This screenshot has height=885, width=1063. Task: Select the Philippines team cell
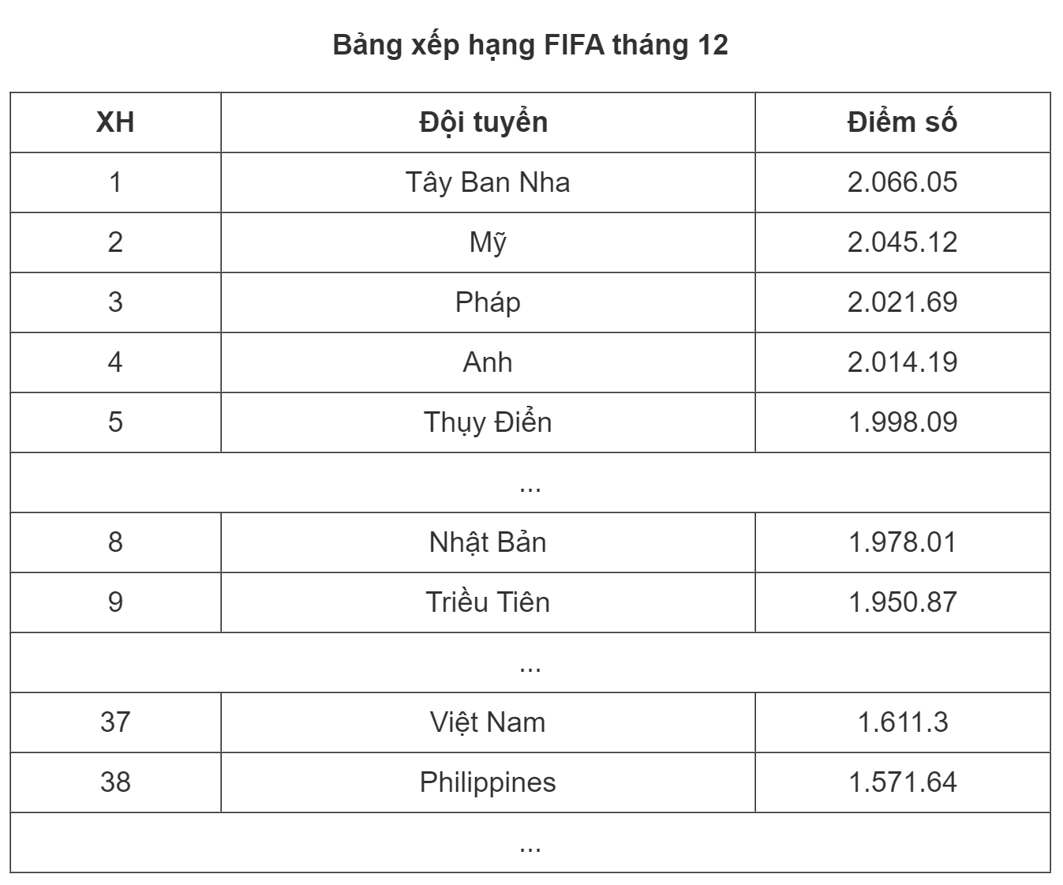point(488,782)
